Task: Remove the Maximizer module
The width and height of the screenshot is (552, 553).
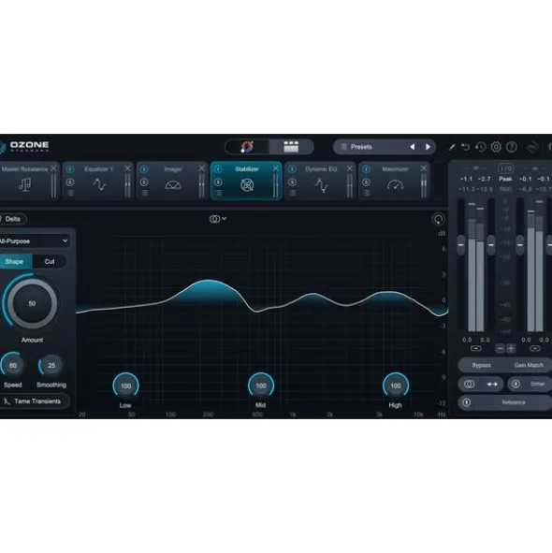Action: pos(424,168)
